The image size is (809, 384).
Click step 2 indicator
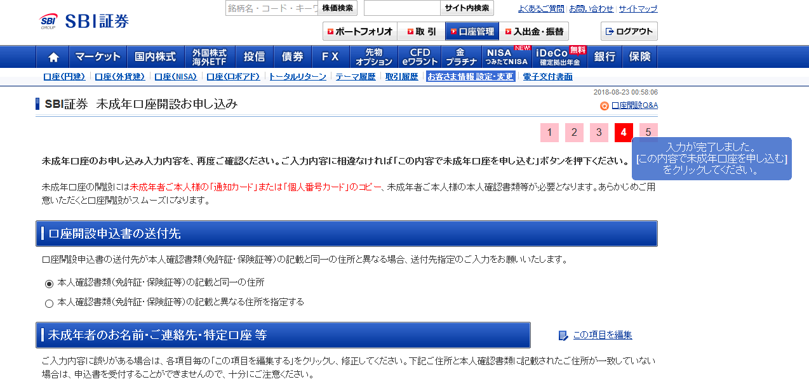[x=574, y=133]
